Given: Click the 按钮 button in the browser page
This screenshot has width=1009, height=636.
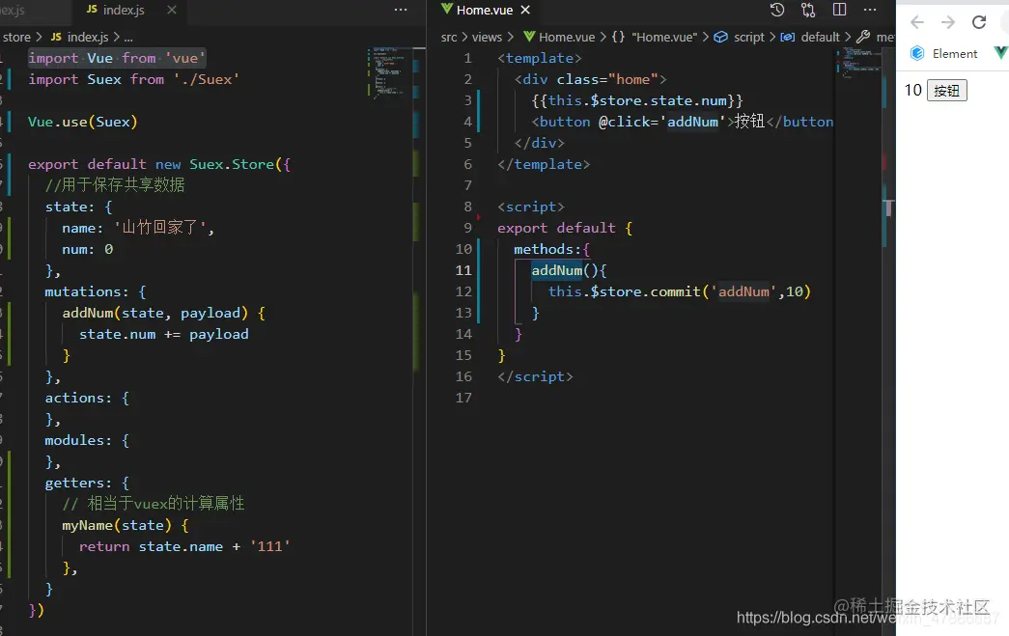Looking at the screenshot, I should pyautogui.click(x=946, y=91).
